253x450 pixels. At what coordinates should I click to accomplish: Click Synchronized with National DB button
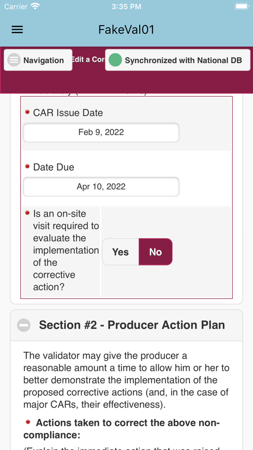[x=178, y=60]
